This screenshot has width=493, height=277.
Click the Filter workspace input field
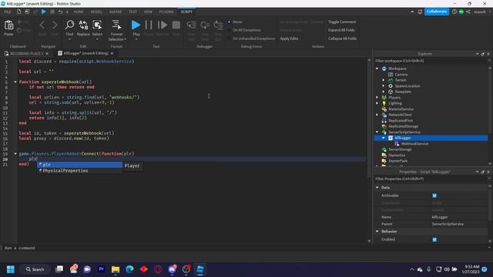coord(430,61)
